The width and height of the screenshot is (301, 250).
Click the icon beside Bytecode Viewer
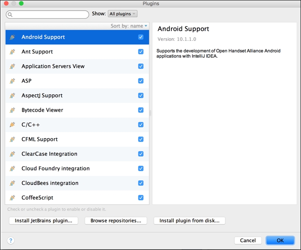point(13,110)
